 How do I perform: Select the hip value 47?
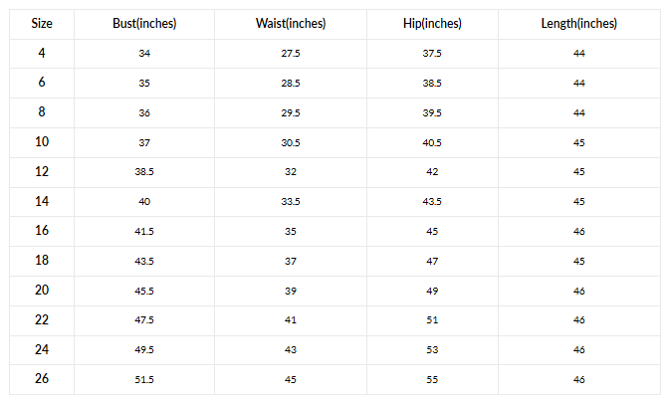432,262
